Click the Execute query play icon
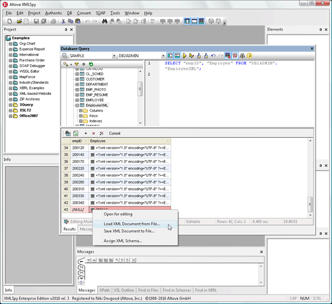 (185, 56)
